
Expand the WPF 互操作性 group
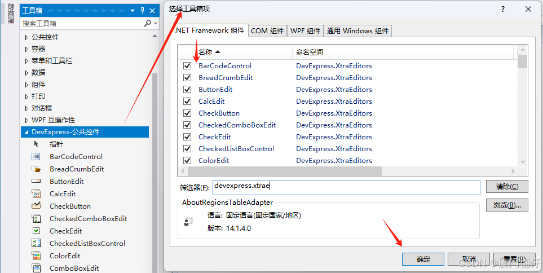(27, 120)
